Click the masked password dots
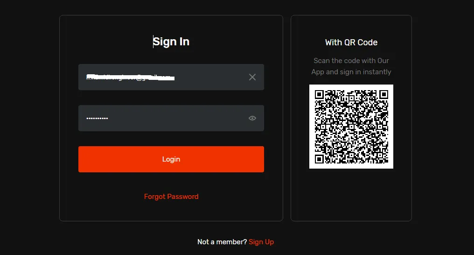Viewport: 474px width, 255px height. click(x=97, y=119)
